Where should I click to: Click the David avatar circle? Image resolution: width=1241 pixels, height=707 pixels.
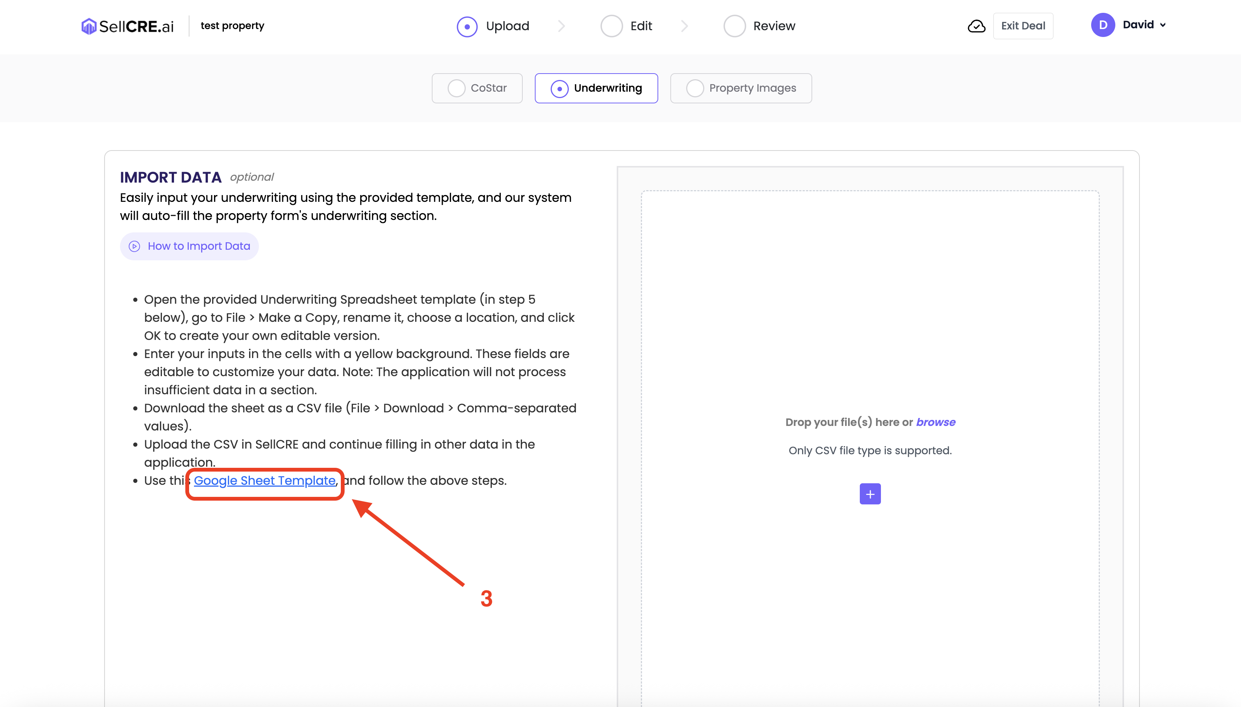pos(1102,25)
